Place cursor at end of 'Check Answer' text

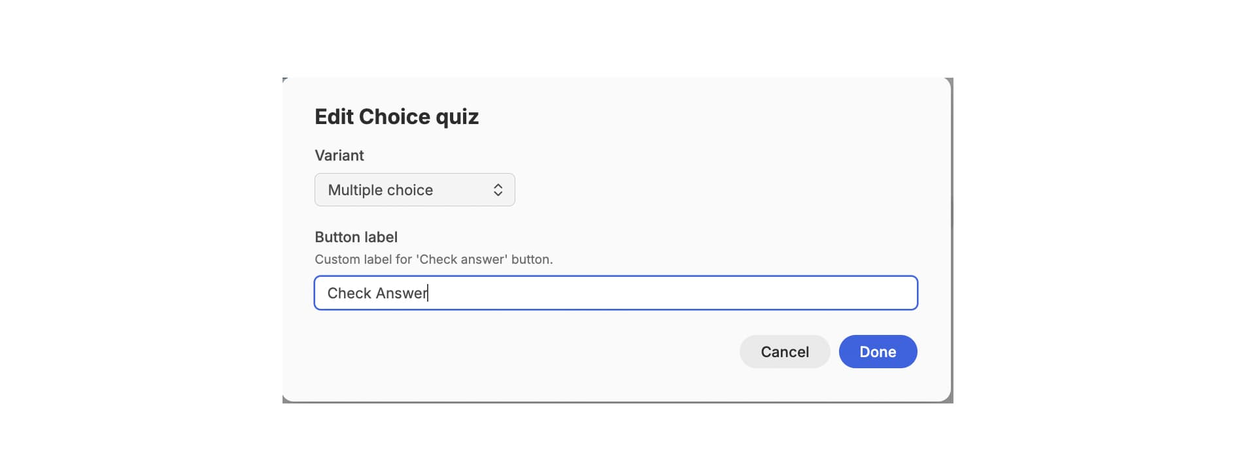428,293
